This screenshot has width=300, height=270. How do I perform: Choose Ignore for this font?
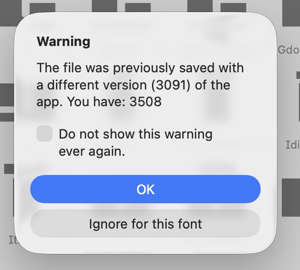(x=145, y=223)
